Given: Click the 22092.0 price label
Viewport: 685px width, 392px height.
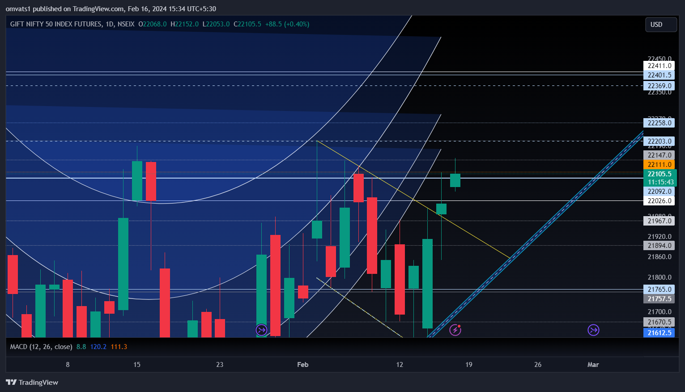Looking at the screenshot, I should (x=659, y=192).
